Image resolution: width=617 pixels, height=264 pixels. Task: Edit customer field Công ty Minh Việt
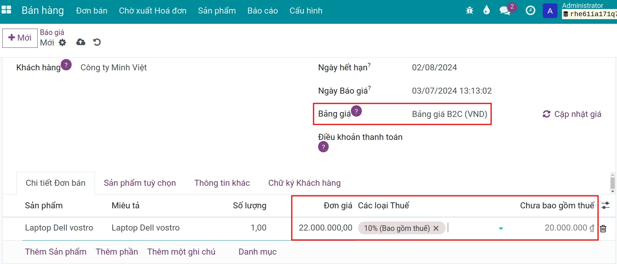[x=113, y=68]
